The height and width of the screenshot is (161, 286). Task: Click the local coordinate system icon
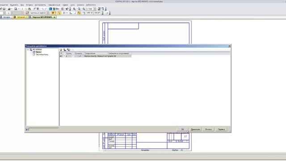pos(71,13)
